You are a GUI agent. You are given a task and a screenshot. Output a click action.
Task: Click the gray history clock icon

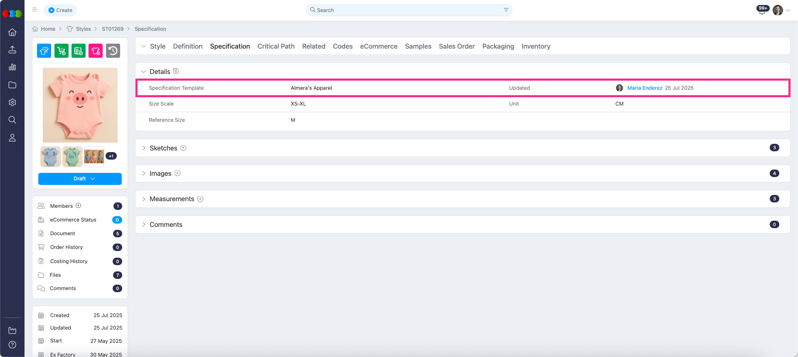coord(113,51)
